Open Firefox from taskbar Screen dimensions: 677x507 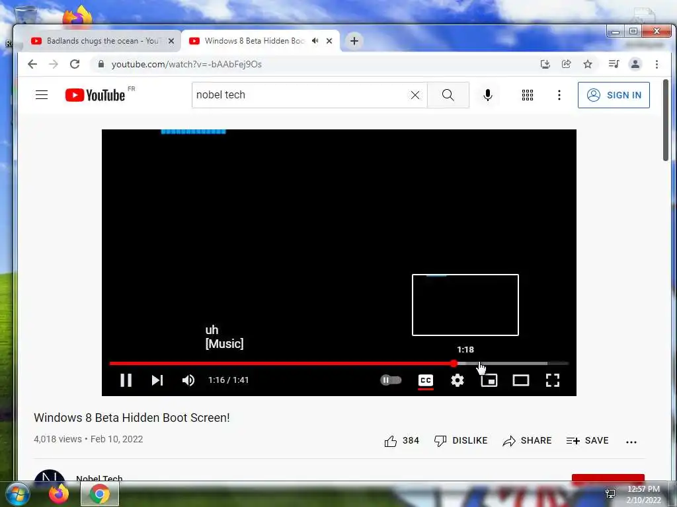pos(59,494)
